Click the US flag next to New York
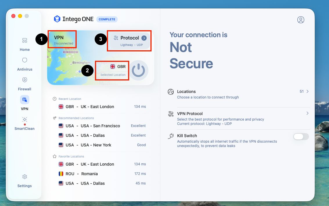The width and height of the screenshot is (329, 206). pyautogui.click(x=61, y=145)
